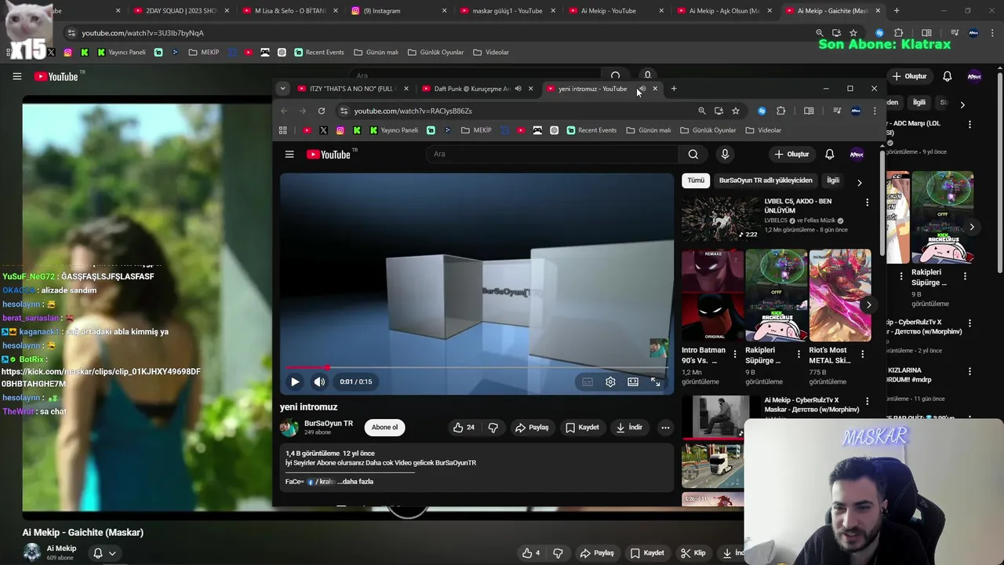Open the BurSaOyun TR channel name
Screen dimensions: 1004x565
tap(329, 424)
